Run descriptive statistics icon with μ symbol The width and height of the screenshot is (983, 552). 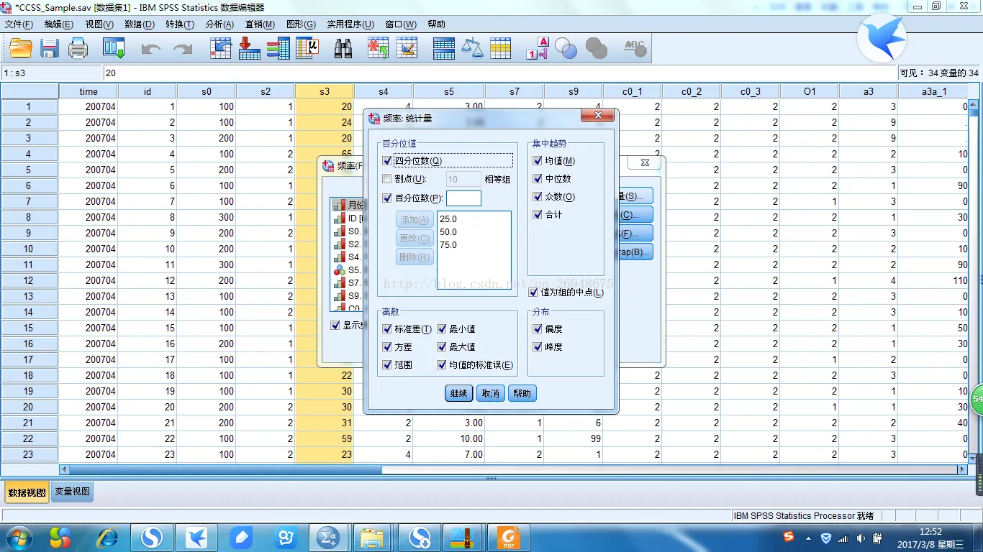tap(308, 48)
